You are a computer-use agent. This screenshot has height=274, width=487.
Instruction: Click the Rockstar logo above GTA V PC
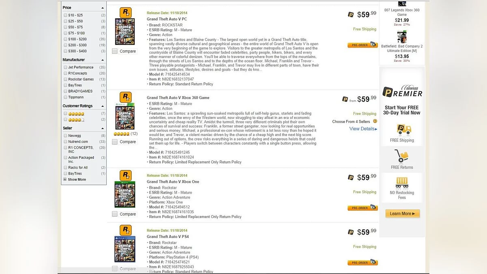pyautogui.click(x=125, y=13)
